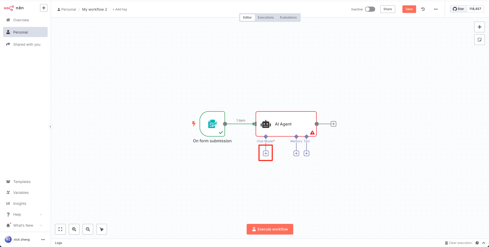Toggle the Inactive workflow switch

(x=370, y=9)
